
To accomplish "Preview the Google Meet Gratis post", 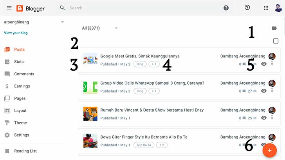I will tap(264, 64).
